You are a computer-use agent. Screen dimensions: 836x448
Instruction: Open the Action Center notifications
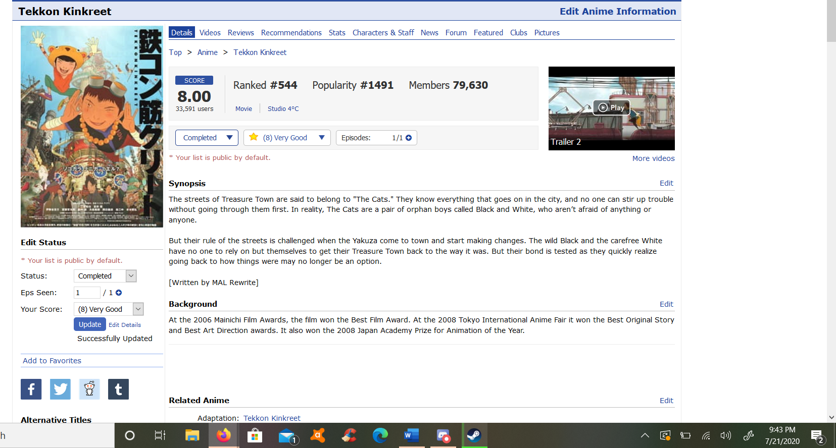[x=818, y=436]
